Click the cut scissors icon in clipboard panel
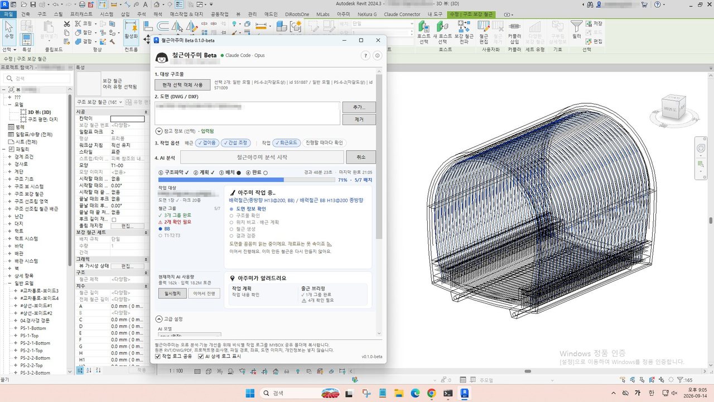Image resolution: width=714 pixels, height=402 pixels. tap(67, 24)
